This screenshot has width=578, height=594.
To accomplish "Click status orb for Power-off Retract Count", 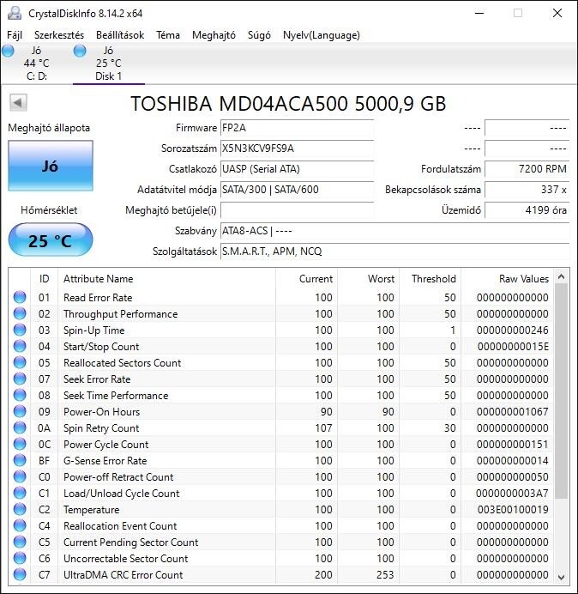I will 20,476.
